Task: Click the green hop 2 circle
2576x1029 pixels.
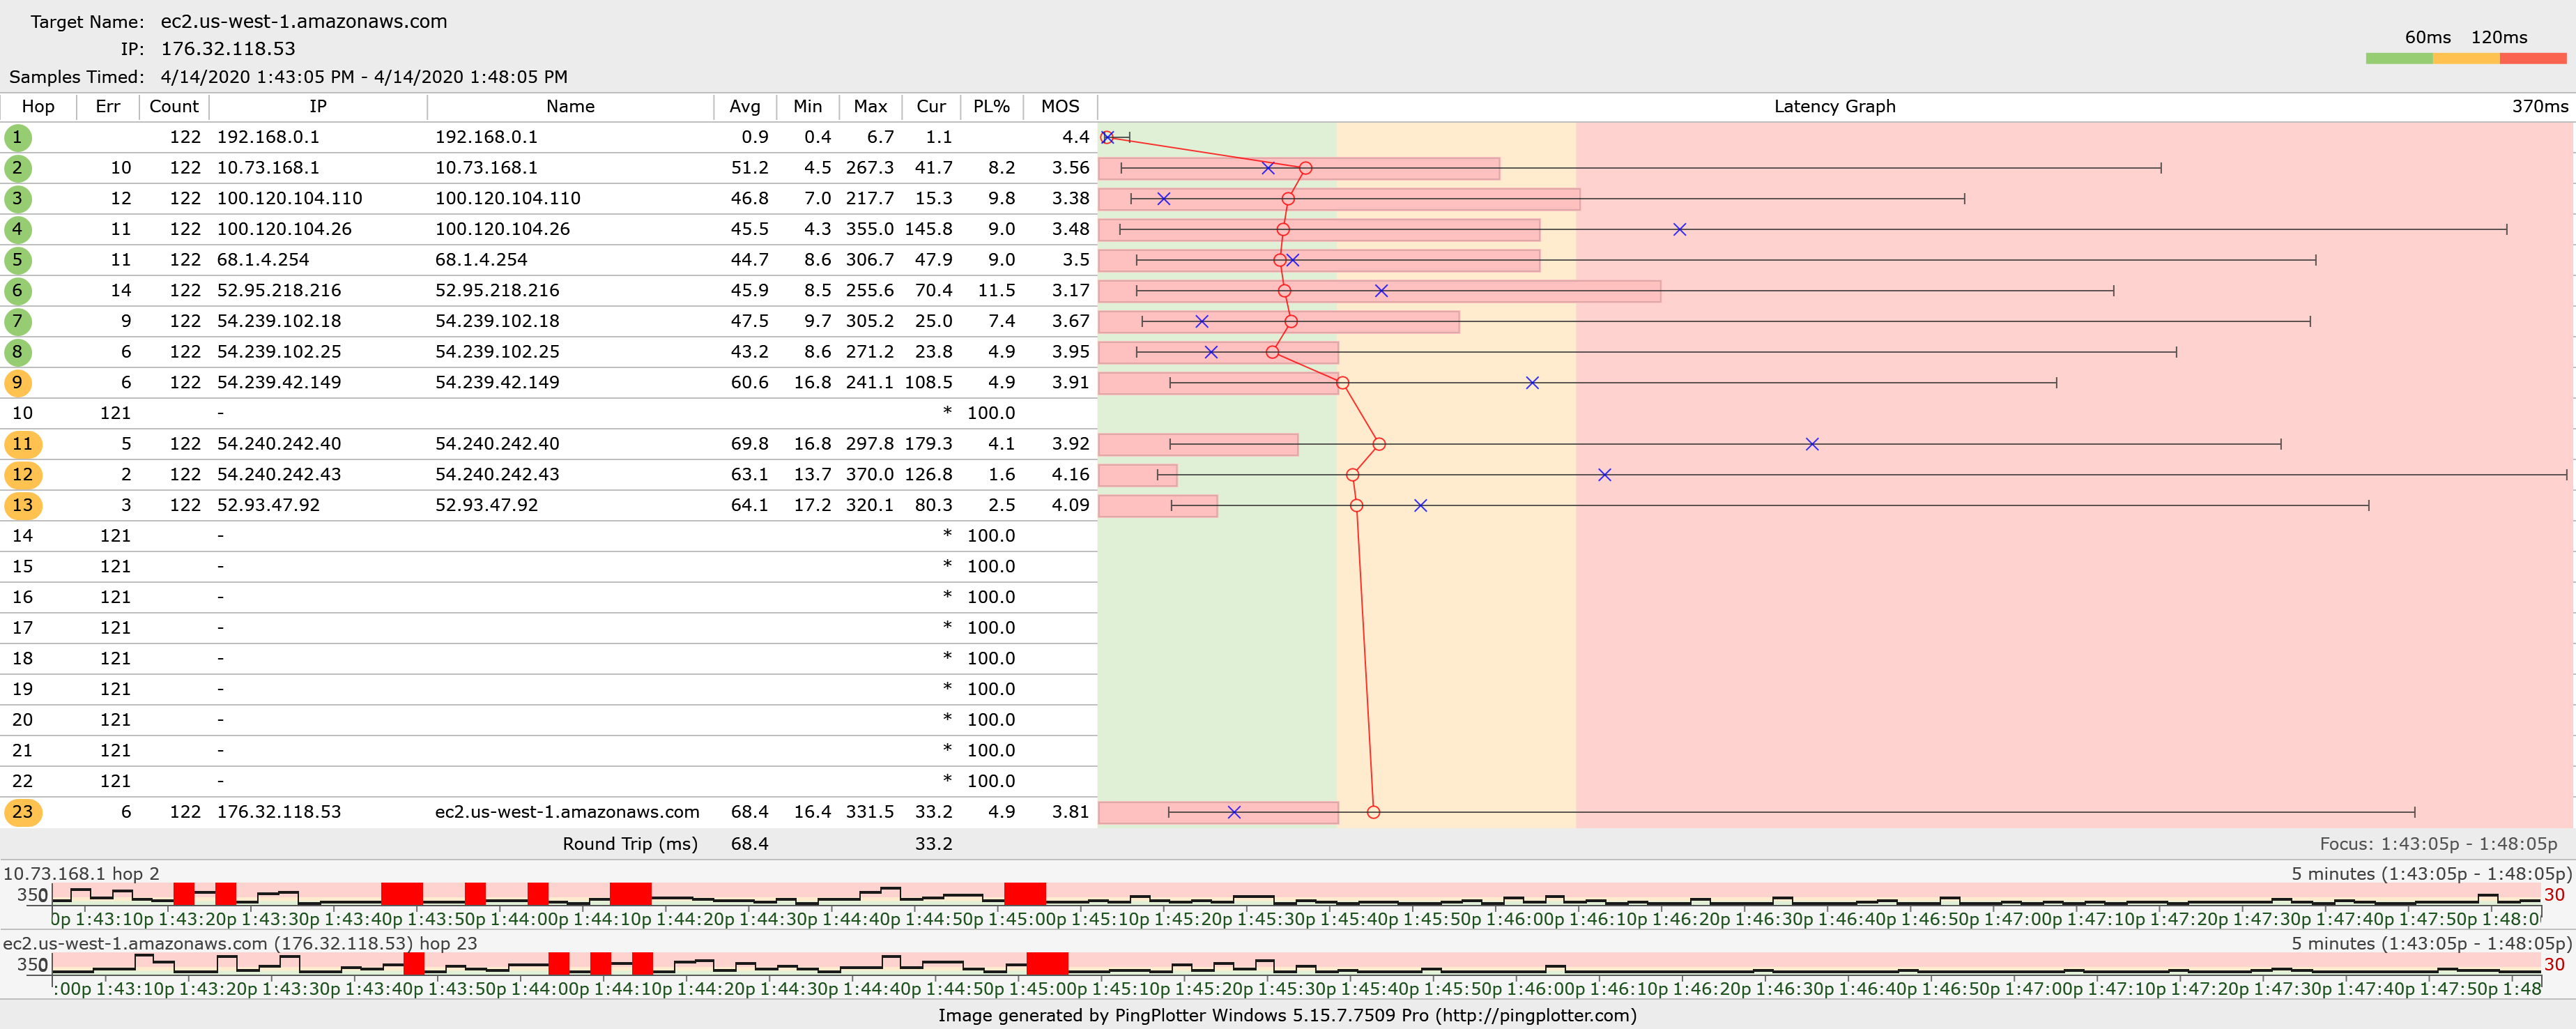Action: 17,168
